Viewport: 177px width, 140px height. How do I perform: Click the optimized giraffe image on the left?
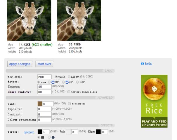29,20
